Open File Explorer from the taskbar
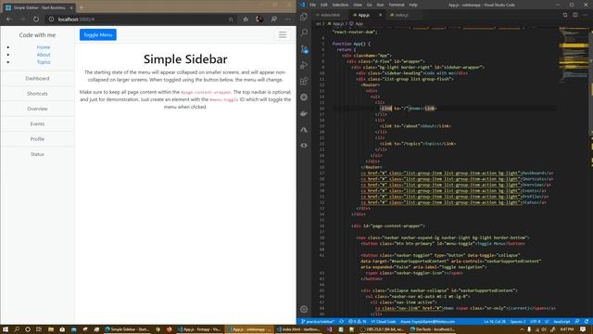Screen dimensions: 593x334 (51, 329)
